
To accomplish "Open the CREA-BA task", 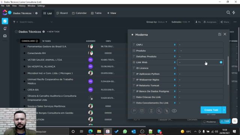I will tap(33, 90).
